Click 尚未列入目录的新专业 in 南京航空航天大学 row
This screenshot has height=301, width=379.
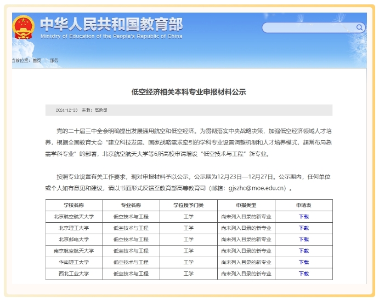[246, 251]
